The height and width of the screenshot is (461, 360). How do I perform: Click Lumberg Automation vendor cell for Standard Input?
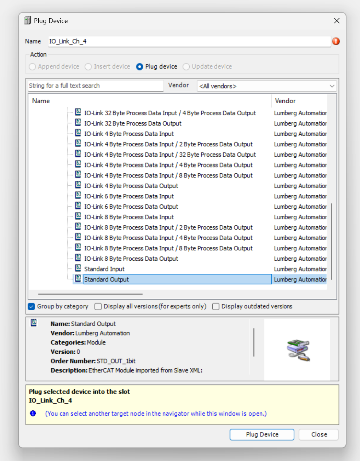(300, 269)
